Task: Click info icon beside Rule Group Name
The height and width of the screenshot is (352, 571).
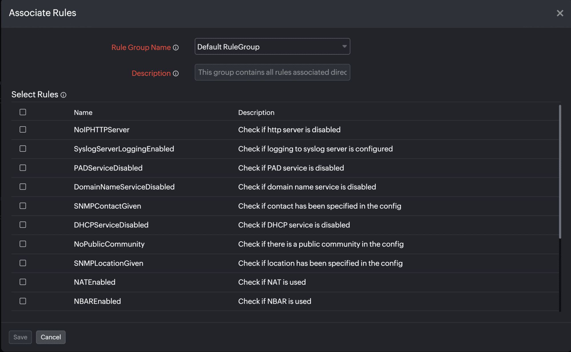Action: pos(176,48)
